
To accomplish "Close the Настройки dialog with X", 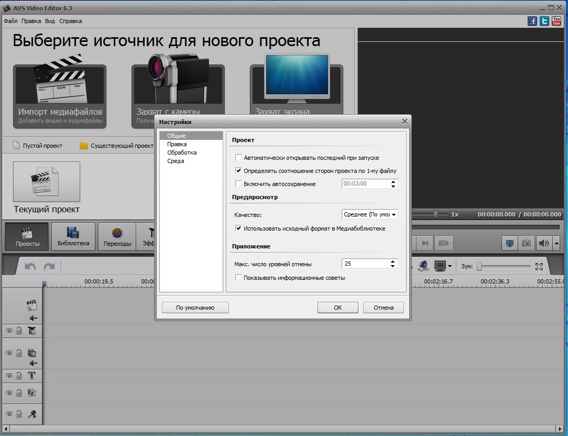I will [x=405, y=122].
